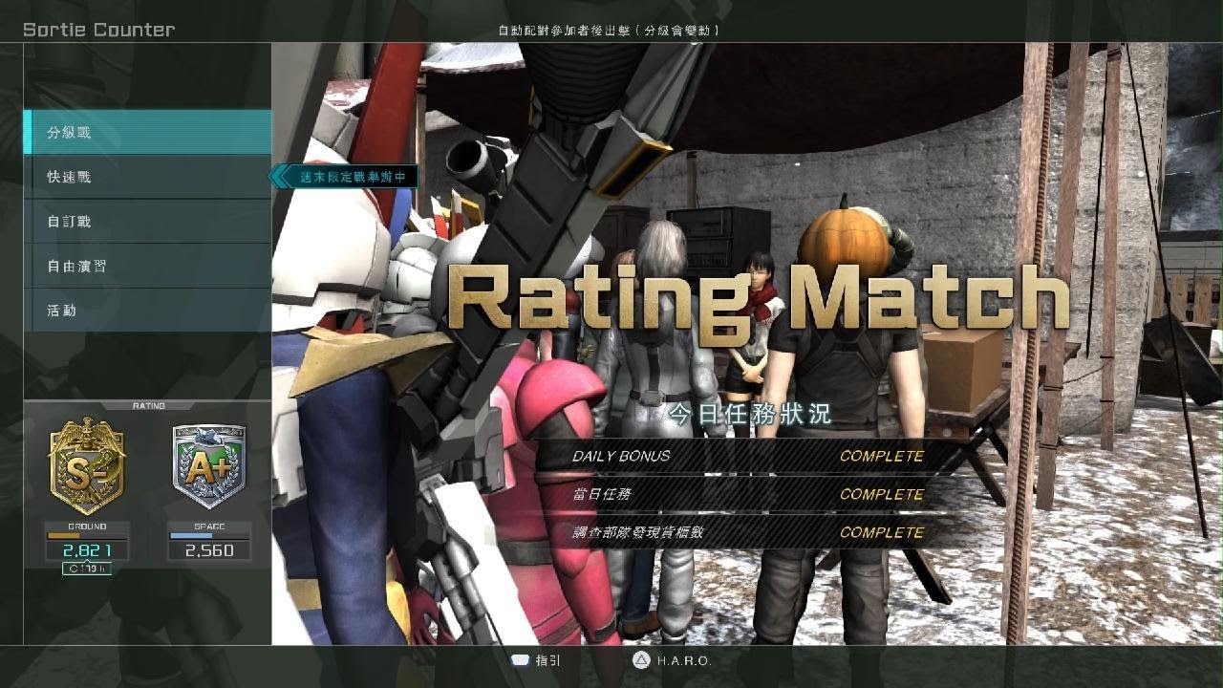Click the touchpad icon beside 指引
This screenshot has height=688, width=1223.
pyautogui.click(x=520, y=660)
